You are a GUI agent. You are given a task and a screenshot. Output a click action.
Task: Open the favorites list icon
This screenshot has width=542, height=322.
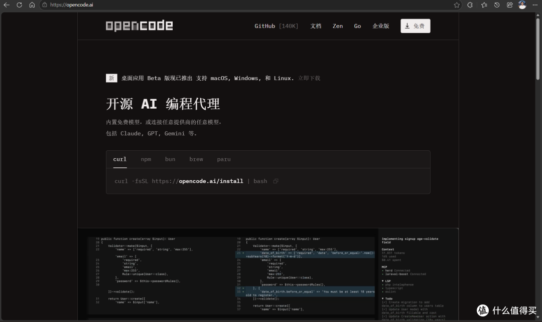click(x=484, y=5)
